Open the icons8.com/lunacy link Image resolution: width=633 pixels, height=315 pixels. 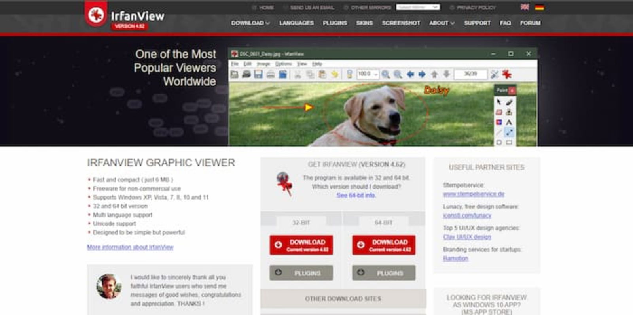[467, 215]
